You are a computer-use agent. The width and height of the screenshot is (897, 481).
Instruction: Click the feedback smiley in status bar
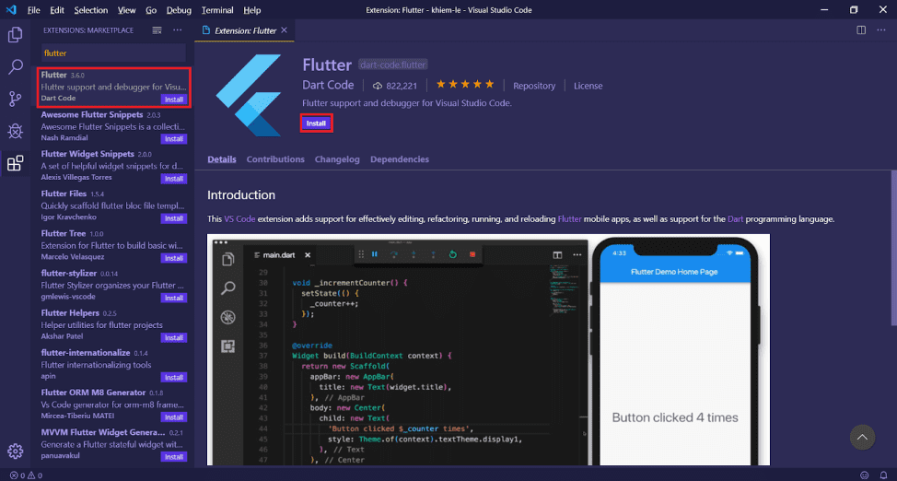tap(864, 475)
